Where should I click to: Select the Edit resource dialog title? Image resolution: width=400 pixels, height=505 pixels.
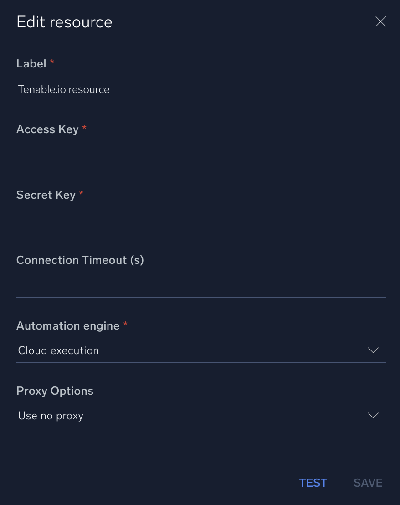click(64, 21)
